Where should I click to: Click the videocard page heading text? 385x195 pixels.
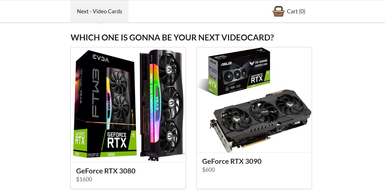tap(172, 37)
